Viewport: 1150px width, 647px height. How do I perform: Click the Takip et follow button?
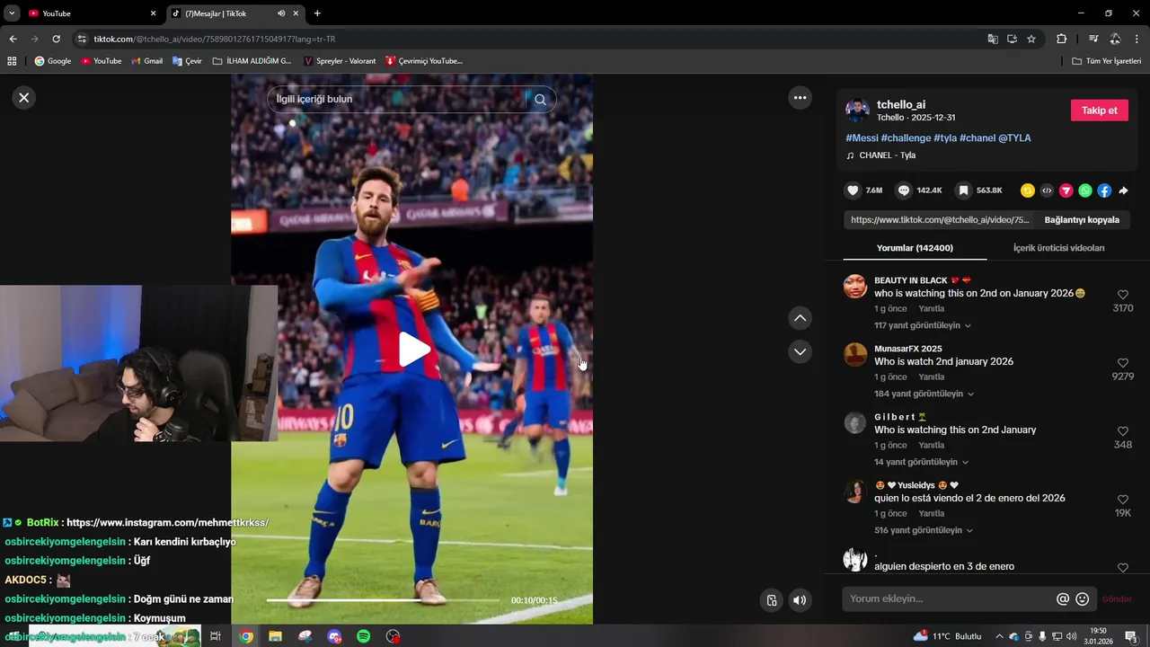click(1099, 111)
